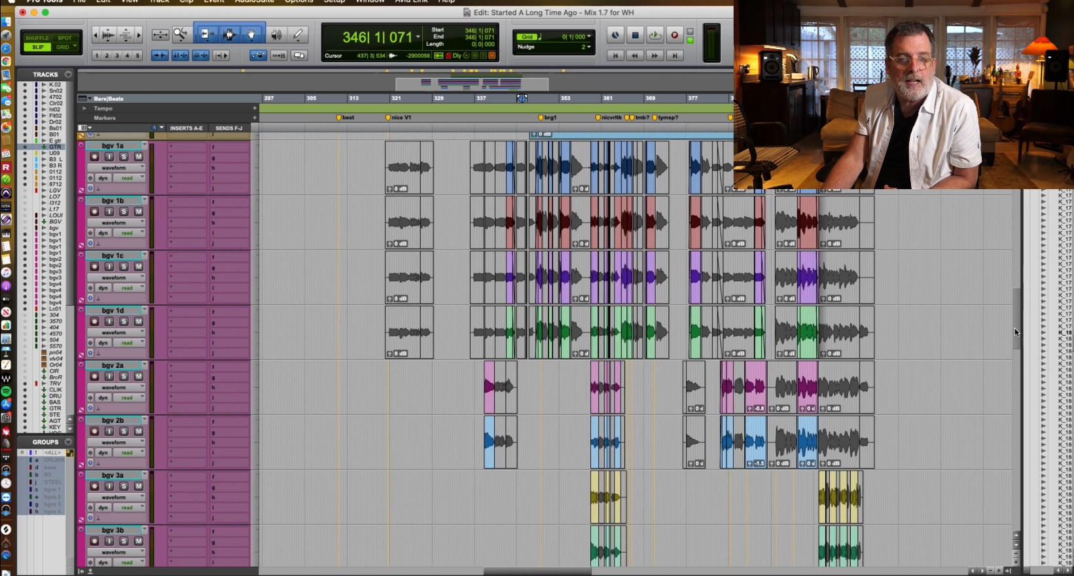Image resolution: width=1074 pixels, height=576 pixels.
Task: Open the Nudge value dropdown
Action: 589,46
